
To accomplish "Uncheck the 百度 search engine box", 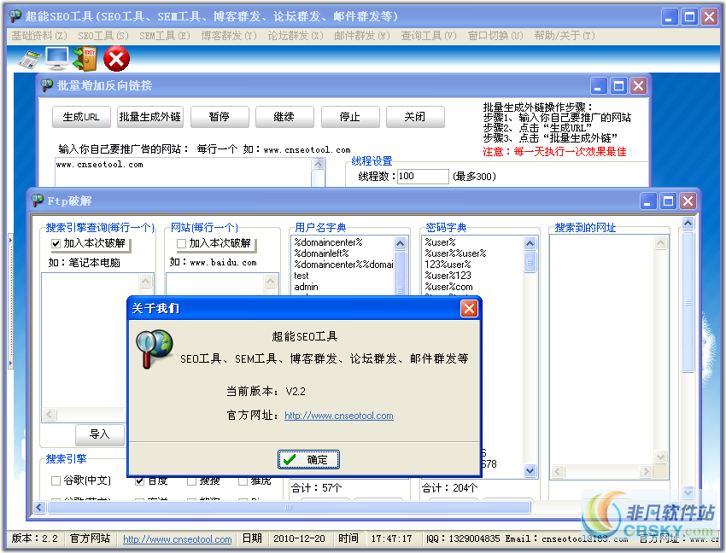I will (x=139, y=480).
